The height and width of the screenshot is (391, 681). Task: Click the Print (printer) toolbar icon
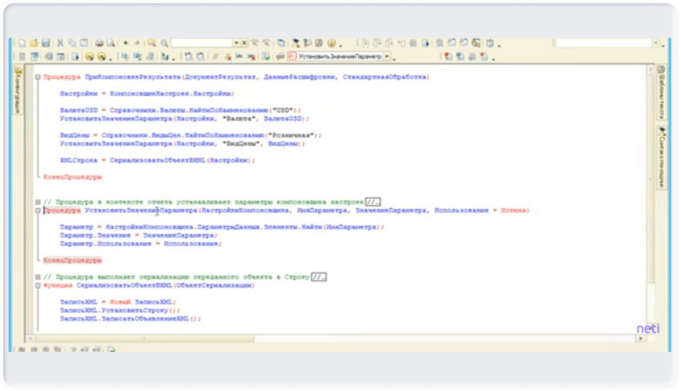click(x=99, y=43)
